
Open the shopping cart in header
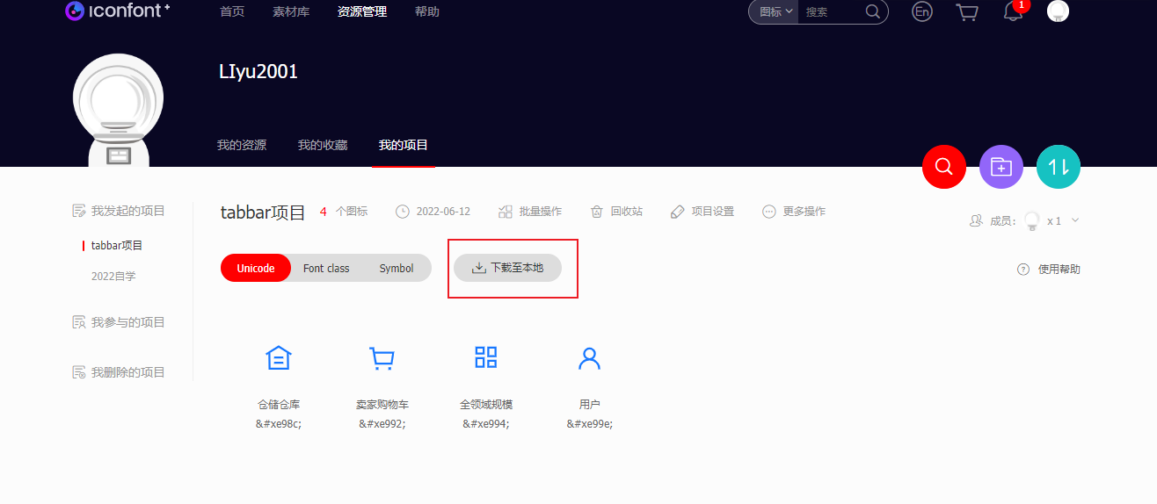tap(966, 12)
